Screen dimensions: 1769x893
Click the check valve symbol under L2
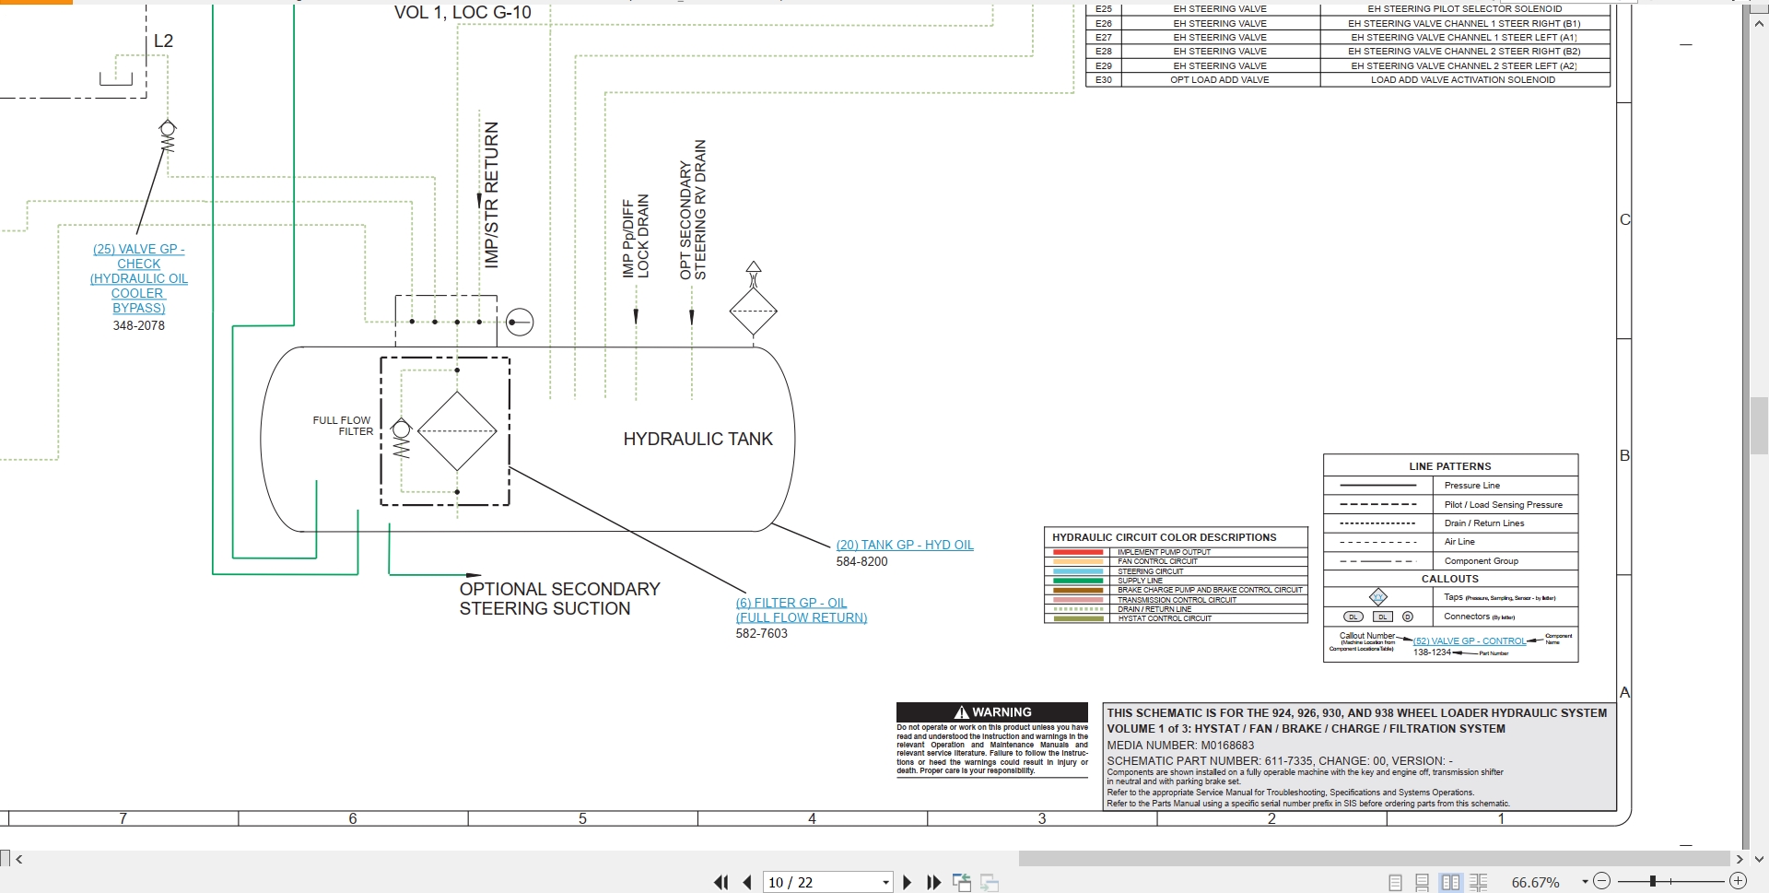(167, 136)
